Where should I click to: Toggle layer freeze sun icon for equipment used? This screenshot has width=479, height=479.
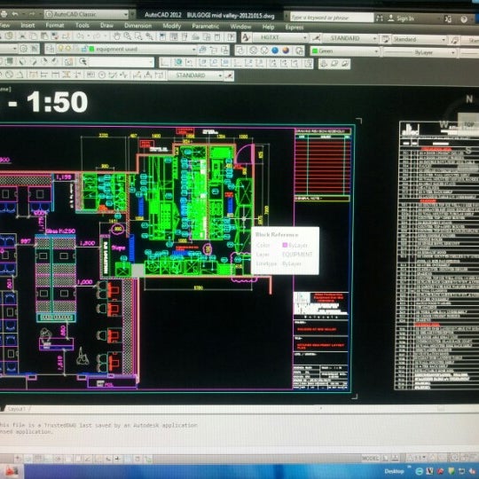67,49
